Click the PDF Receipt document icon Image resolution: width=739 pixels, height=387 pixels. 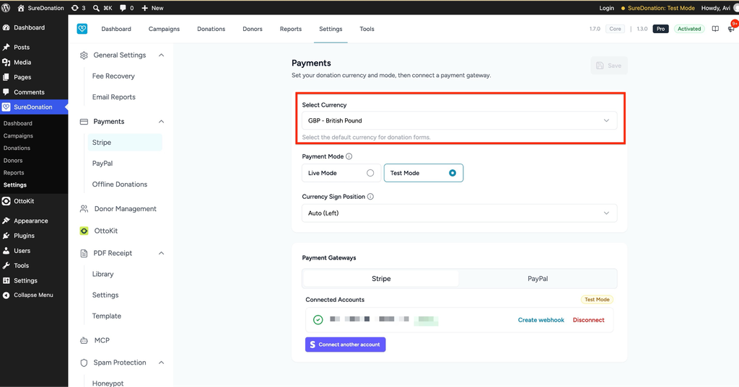click(84, 253)
